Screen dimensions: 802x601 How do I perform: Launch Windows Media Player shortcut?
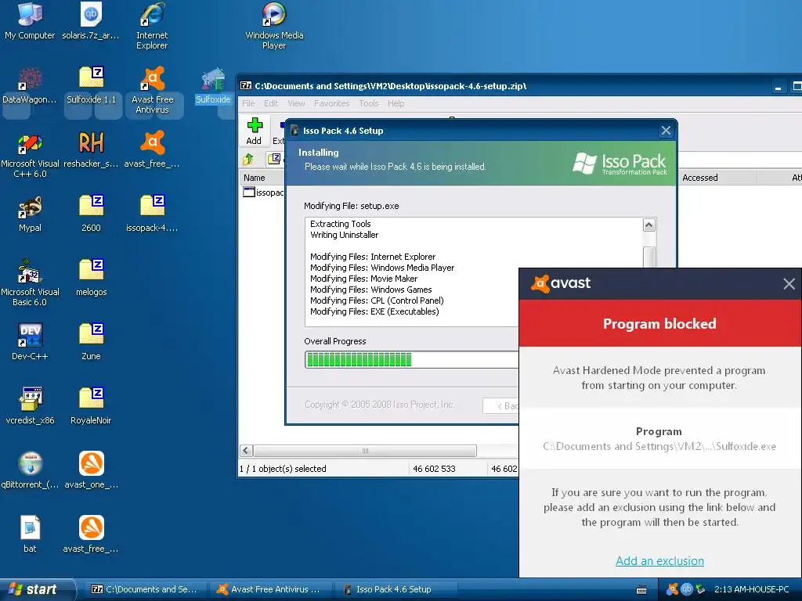tap(274, 27)
